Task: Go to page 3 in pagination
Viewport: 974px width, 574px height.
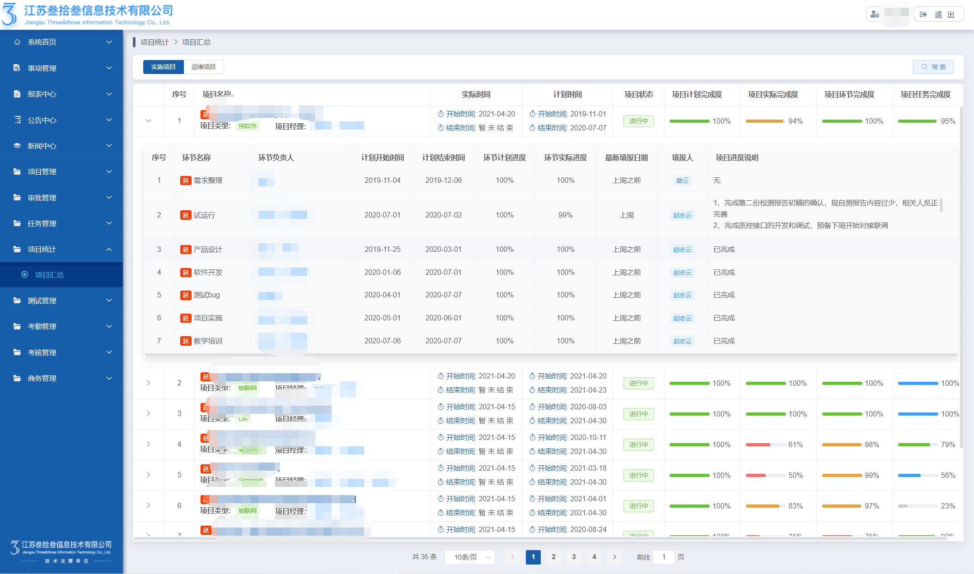Action: point(574,557)
